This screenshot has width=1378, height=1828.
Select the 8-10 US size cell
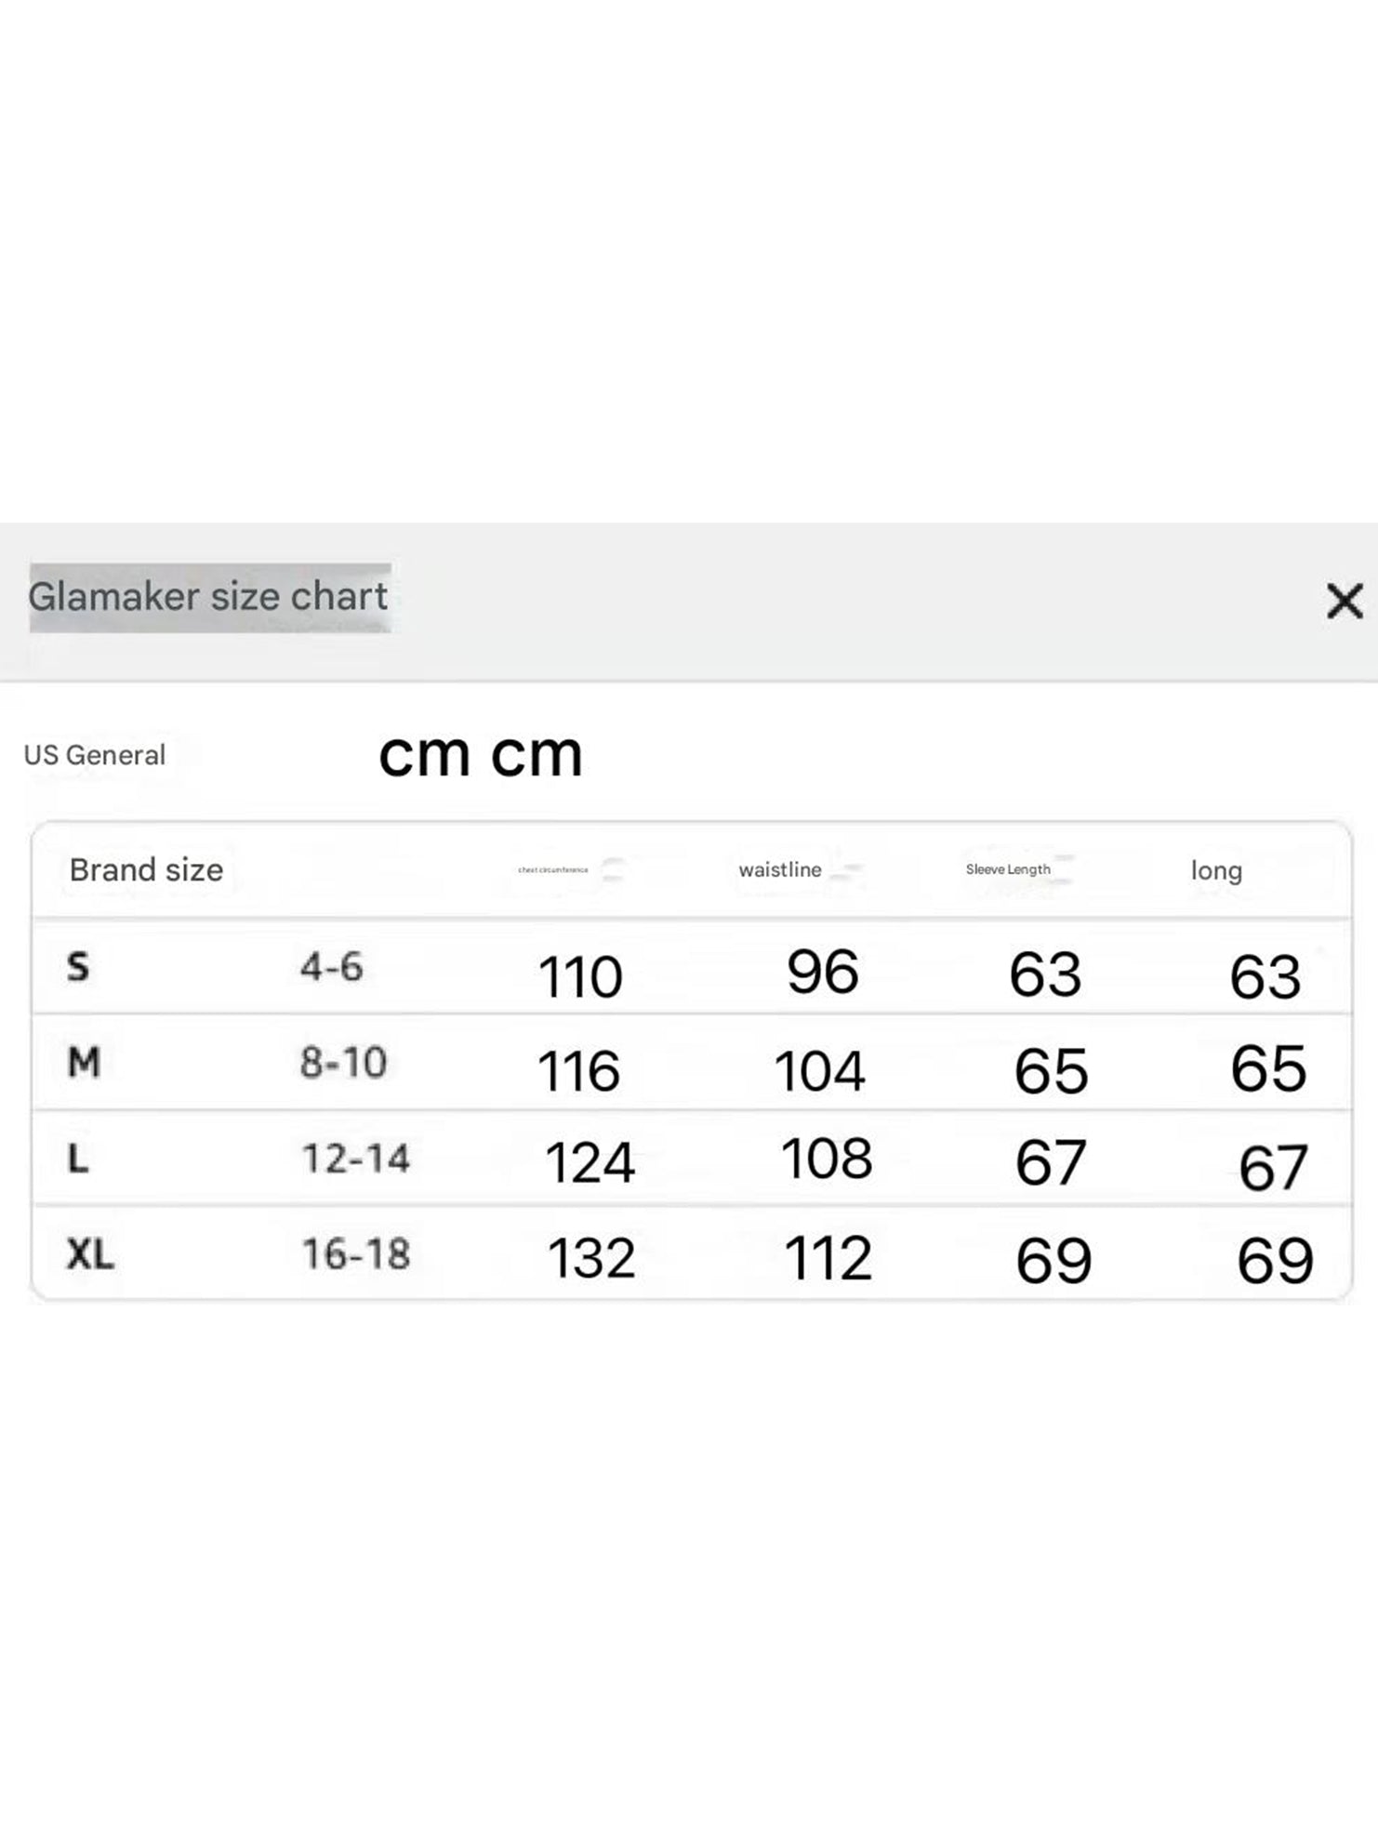(x=343, y=1062)
